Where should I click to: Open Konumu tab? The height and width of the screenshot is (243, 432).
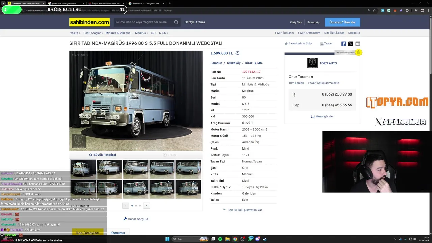coord(117,233)
